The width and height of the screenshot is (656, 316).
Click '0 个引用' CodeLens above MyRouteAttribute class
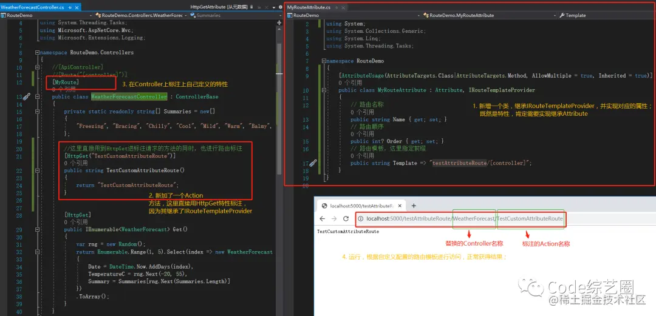(x=350, y=82)
